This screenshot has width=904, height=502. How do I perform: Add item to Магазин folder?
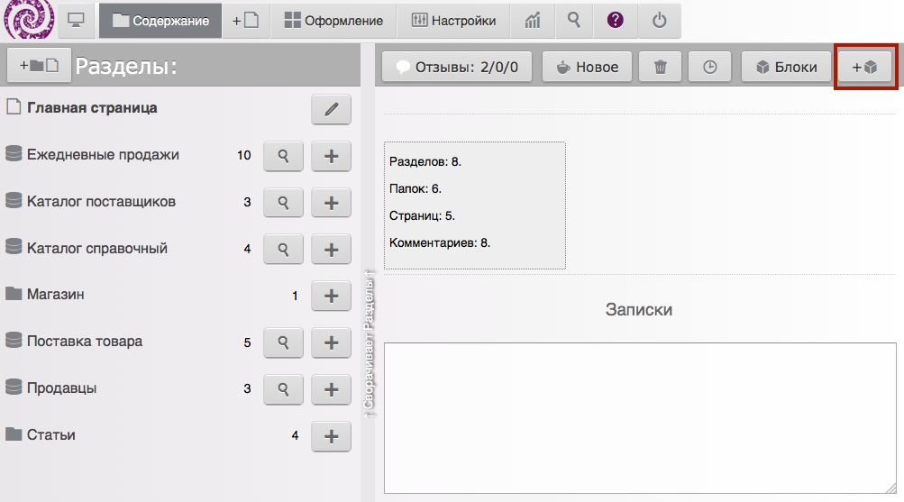331,296
